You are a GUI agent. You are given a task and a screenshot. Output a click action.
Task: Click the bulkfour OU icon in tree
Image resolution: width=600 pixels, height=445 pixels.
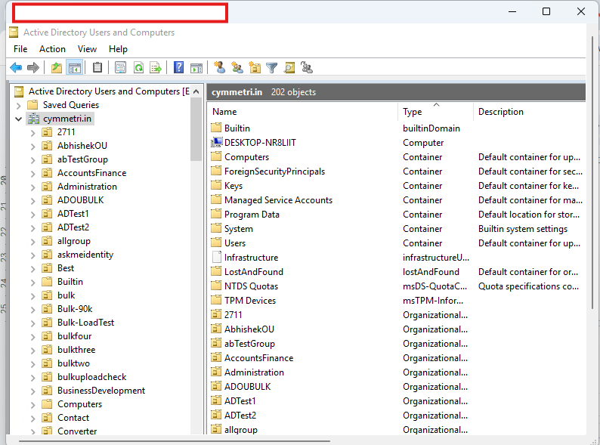coord(47,336)
